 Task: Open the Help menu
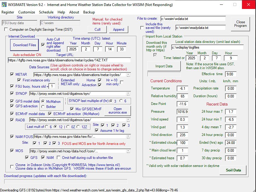click(x=61, y=12)
